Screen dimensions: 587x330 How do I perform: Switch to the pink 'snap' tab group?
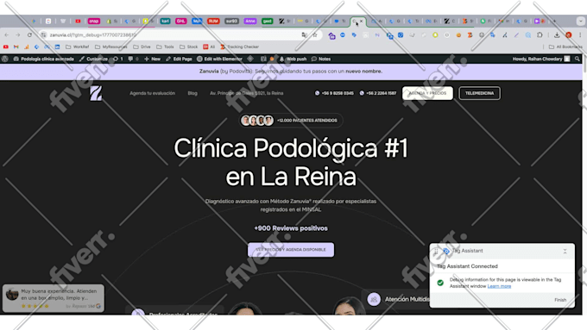(94, 21)
